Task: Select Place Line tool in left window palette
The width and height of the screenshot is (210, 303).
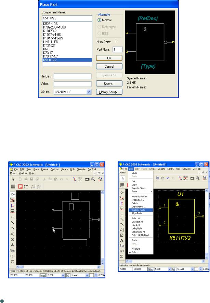Action: click(13, 223)
